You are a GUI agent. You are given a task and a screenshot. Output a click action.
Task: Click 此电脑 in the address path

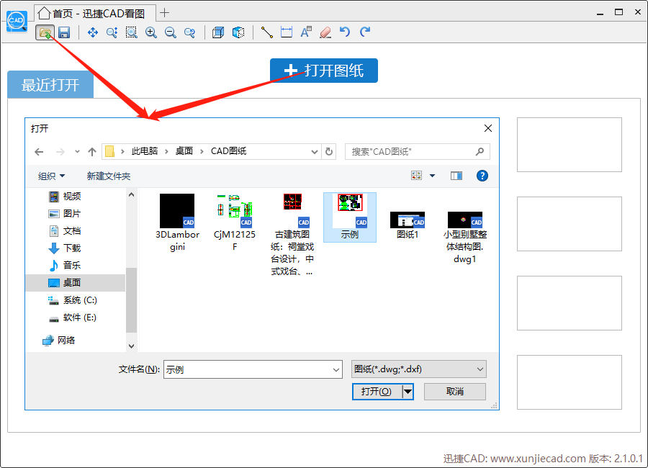pos(145,151)
